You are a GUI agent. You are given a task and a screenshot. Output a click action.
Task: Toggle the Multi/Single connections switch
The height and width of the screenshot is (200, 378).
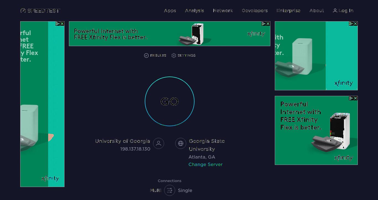pos(170,190)
